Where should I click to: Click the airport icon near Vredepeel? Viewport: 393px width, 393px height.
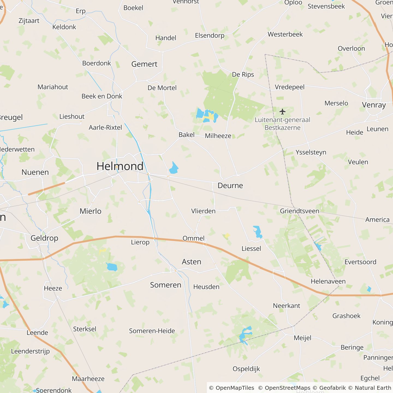[282, 112]
